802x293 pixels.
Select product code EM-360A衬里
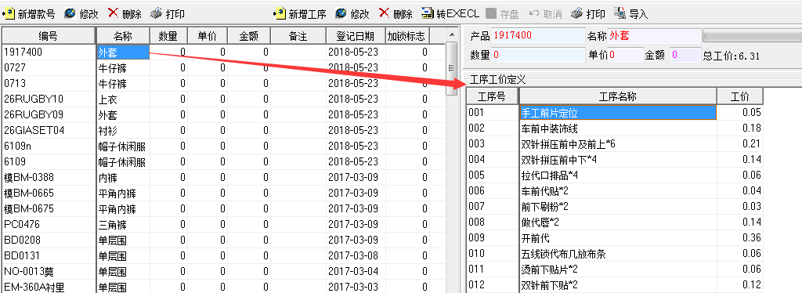point(34,288)
